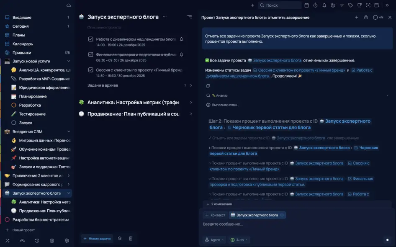Viewport: 396px width, 247px height.
Task: Uncheck "Сессия с клиентом" task checkbox
Action: click(90, 70)
